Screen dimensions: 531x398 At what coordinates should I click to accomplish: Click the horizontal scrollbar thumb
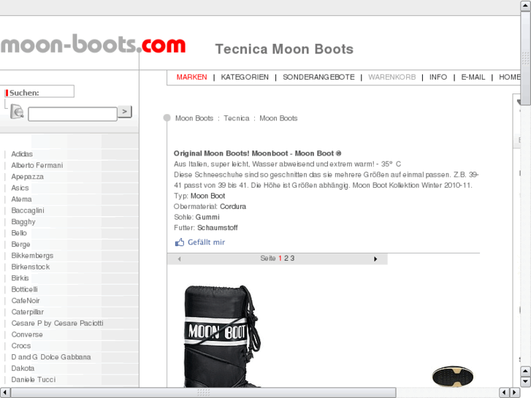tap(203, 393)
